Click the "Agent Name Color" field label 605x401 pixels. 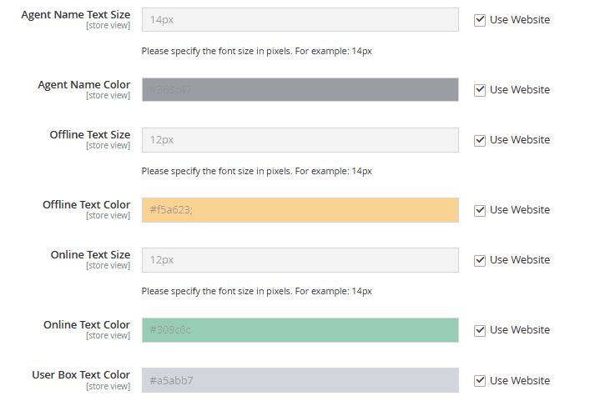[x=84, y=85]
